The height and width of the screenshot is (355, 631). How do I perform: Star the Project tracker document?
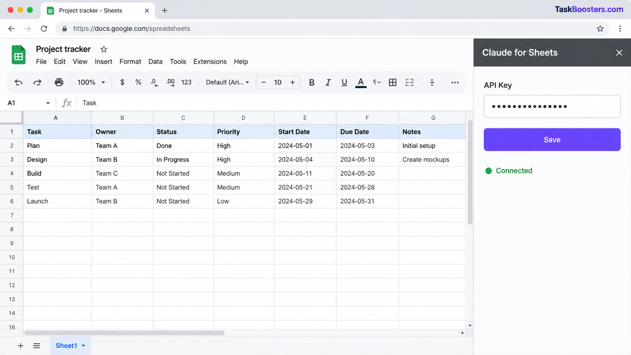click(104, 49)
